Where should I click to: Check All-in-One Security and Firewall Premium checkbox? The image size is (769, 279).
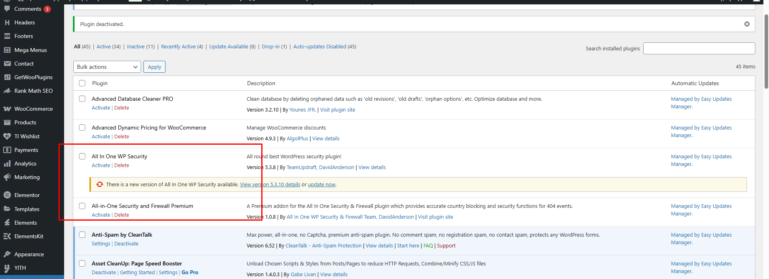click(82, 206)
